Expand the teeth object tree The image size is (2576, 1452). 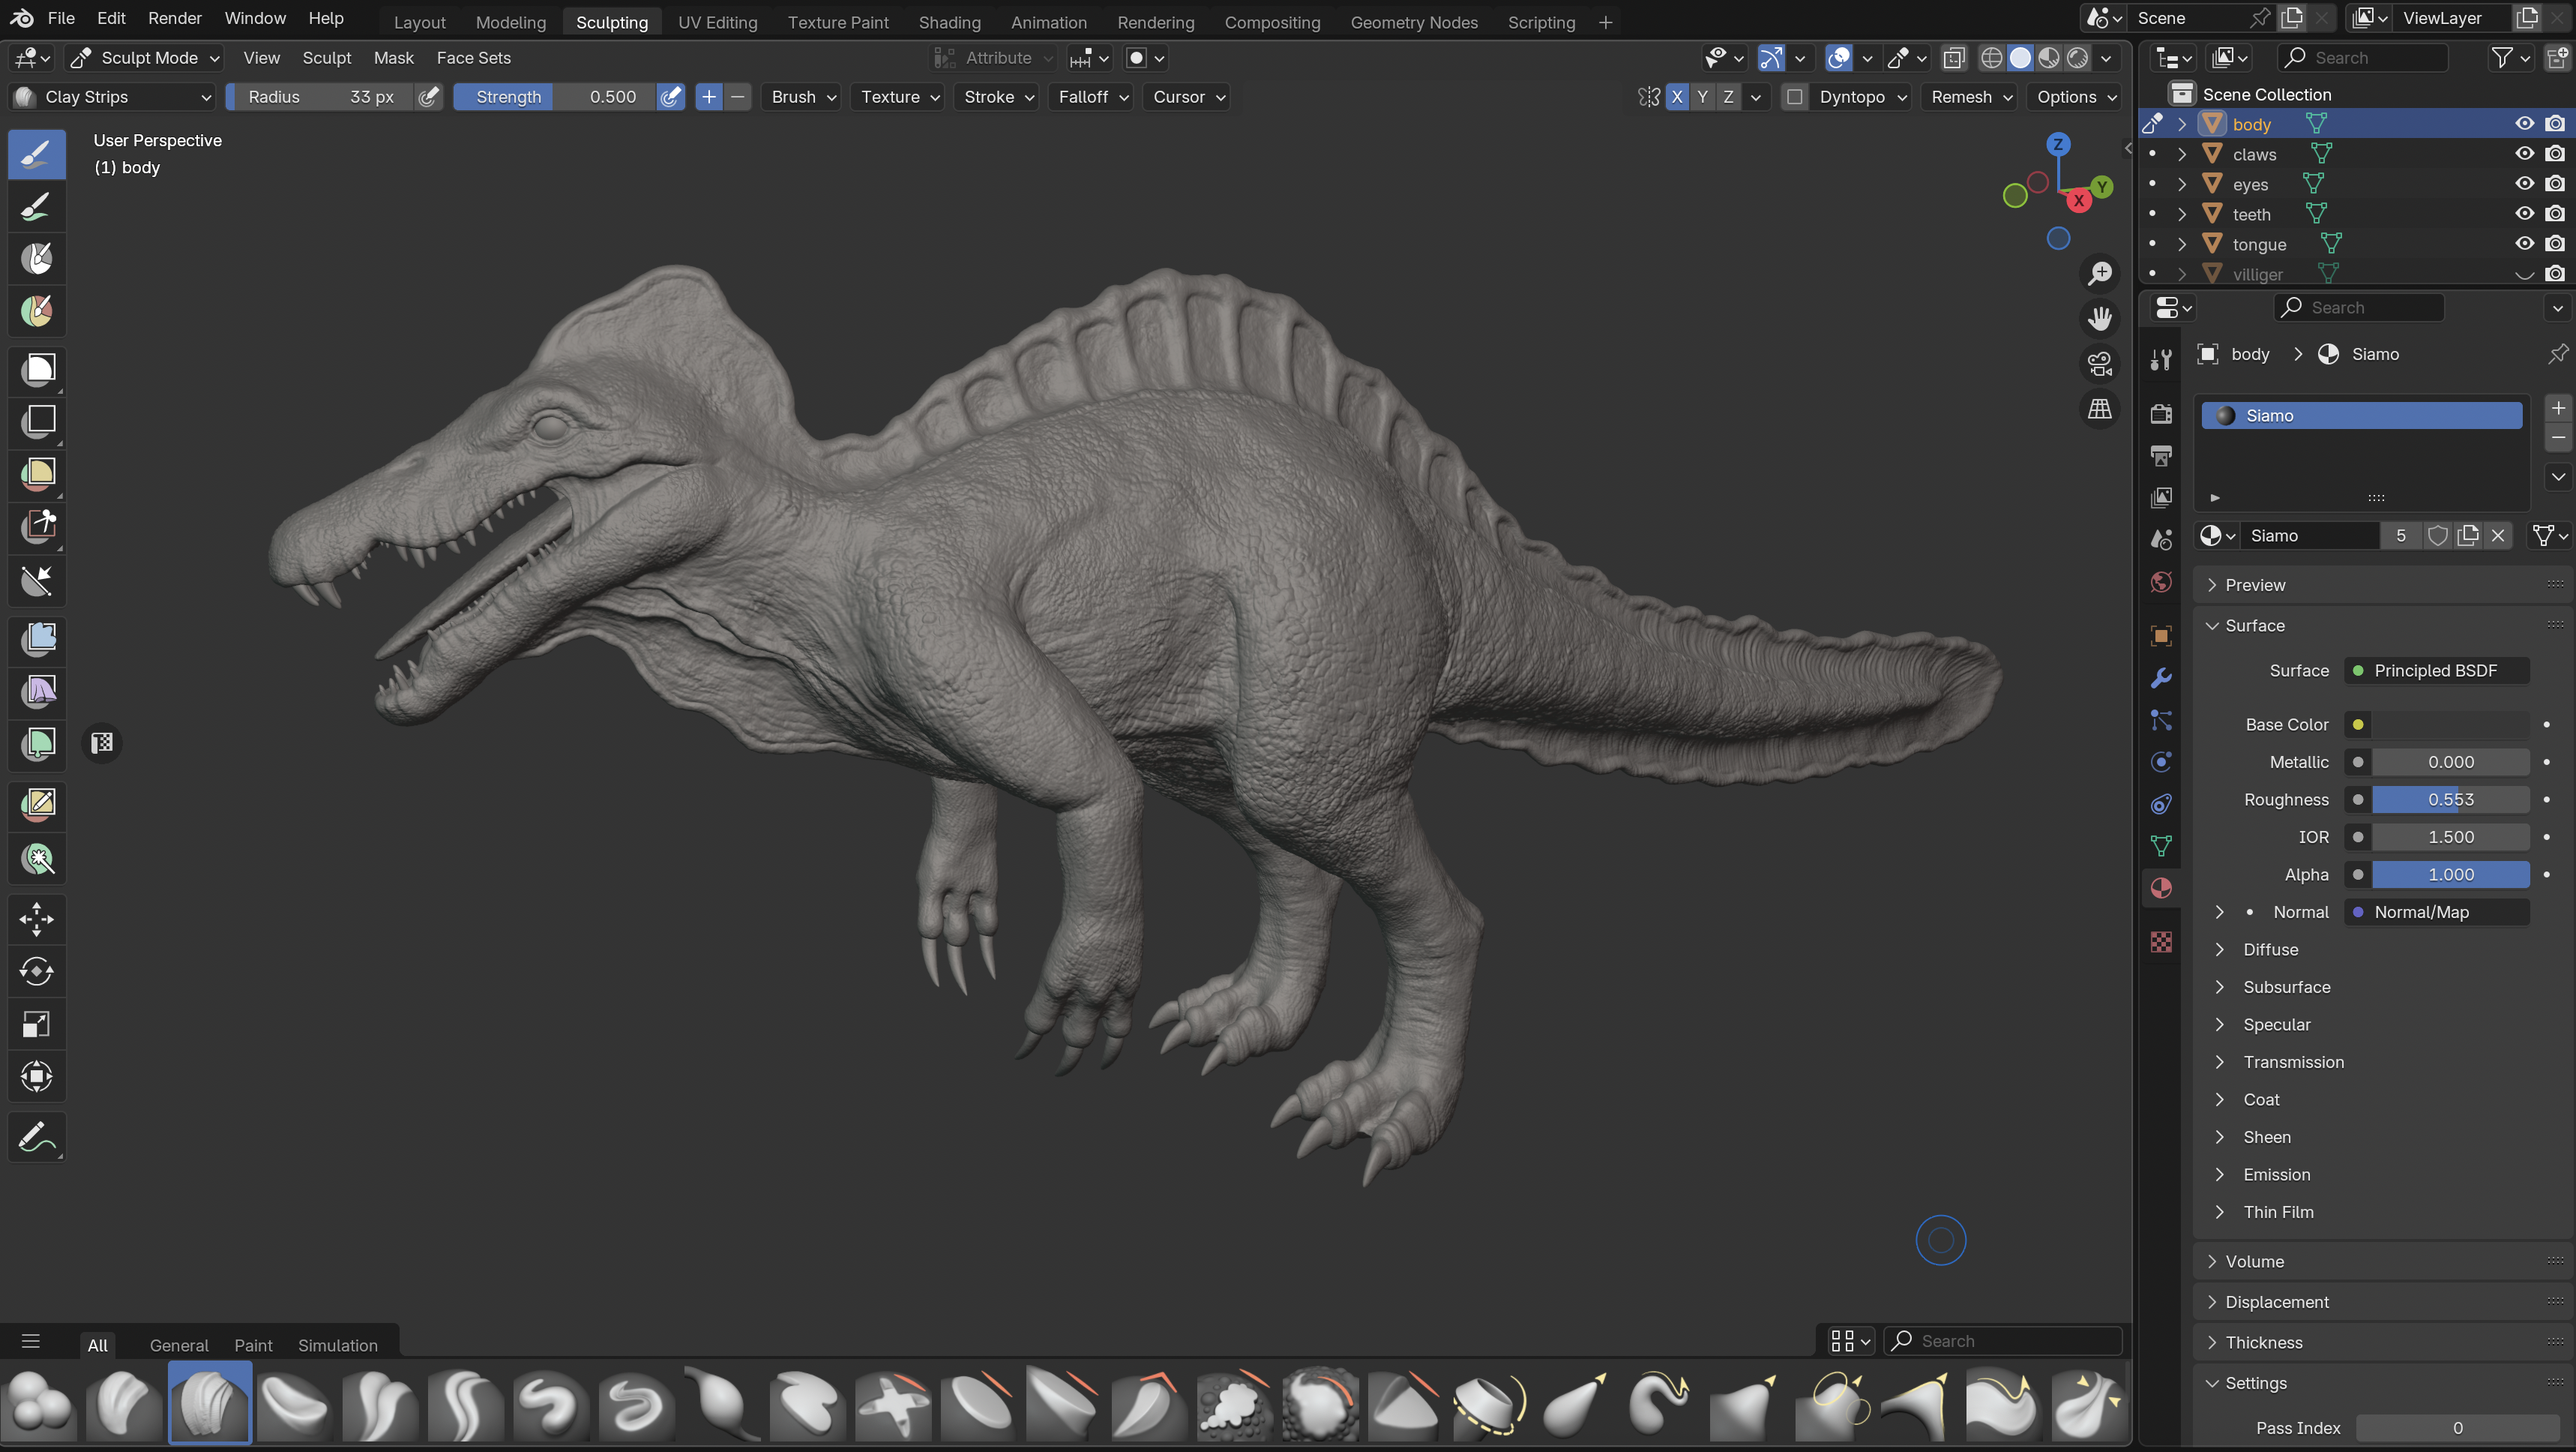coord(2182,214)
